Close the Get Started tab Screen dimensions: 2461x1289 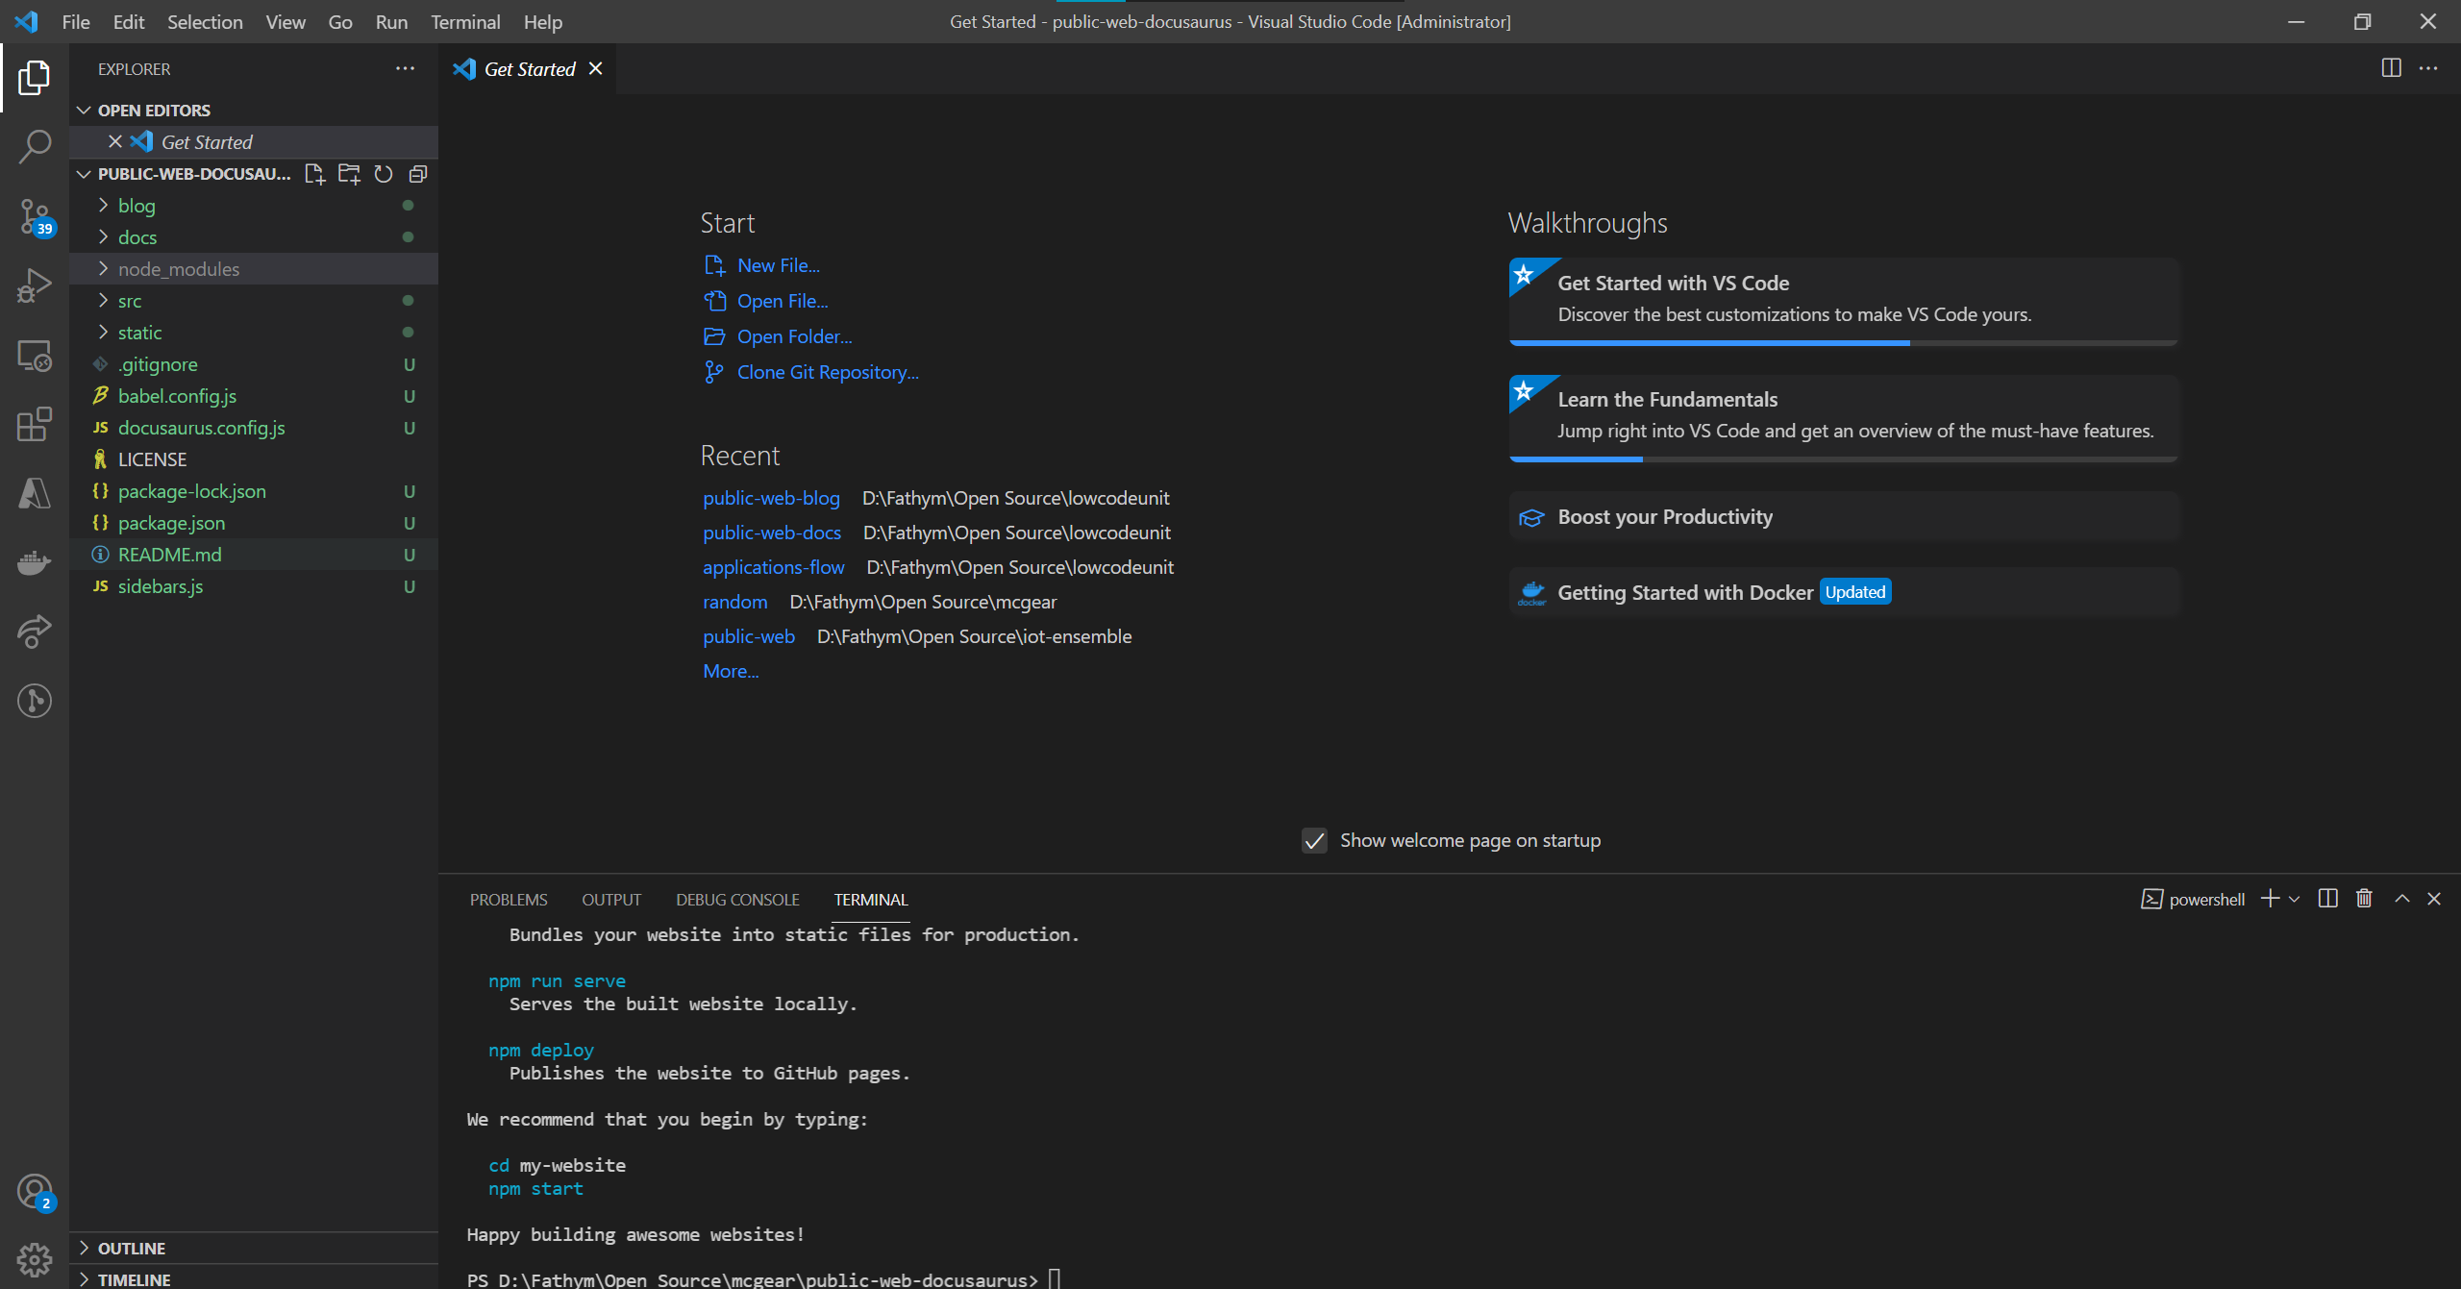click(596, 68)
